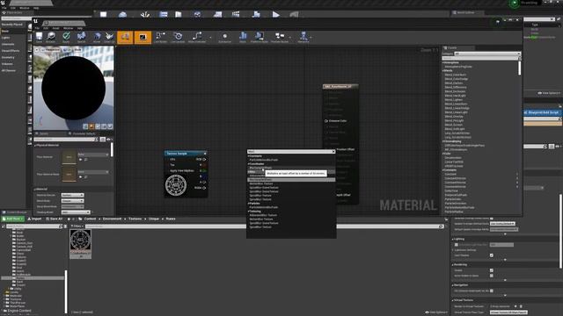This screenshot has width=563, height=316.
Task: Click Build in main editor toolbar
Action: coord(256,14)
